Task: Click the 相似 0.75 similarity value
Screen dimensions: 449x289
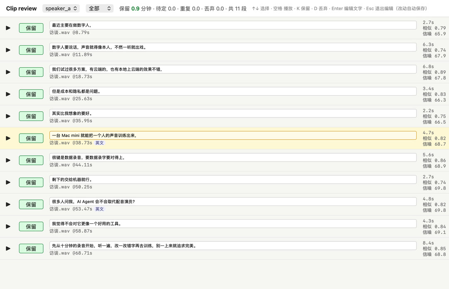Action: [434, 116]
